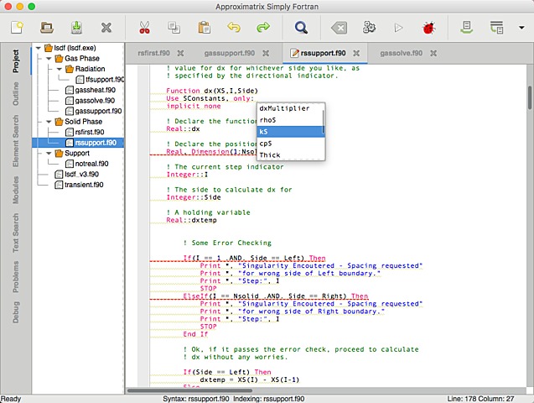
Task: Switch to the rsfirst.f90 tab
Action: point(153,53)
